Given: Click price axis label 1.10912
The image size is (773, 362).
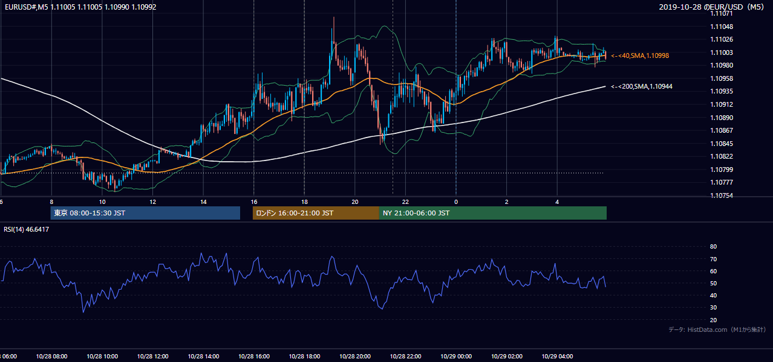Looking at the screenshot, I should pos(722,105).
